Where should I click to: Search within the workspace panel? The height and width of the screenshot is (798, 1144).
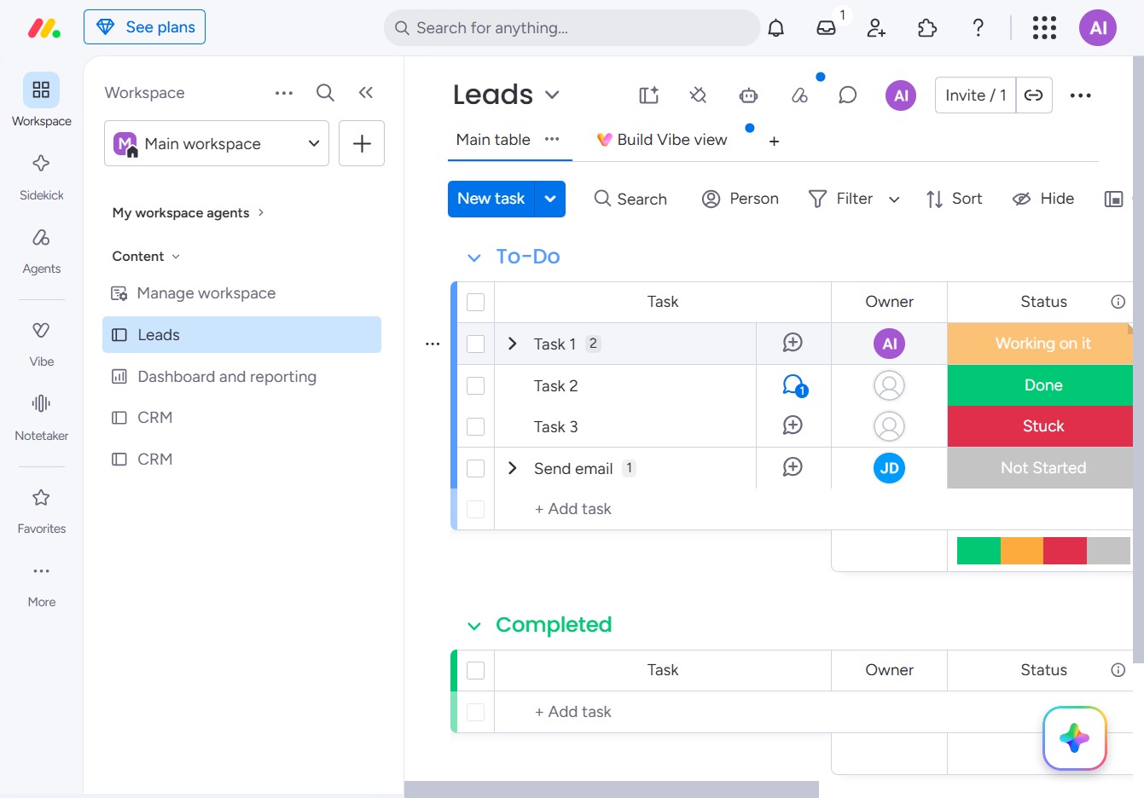pyautogui.click(x=325, y=93)
